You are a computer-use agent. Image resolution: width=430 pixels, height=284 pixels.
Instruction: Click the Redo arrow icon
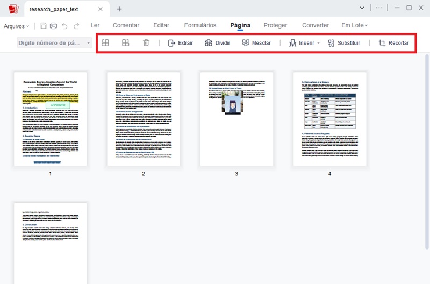(76, 26)
